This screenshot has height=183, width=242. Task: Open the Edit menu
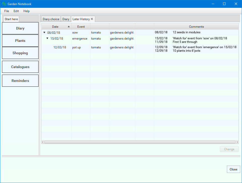click(16, 11)
